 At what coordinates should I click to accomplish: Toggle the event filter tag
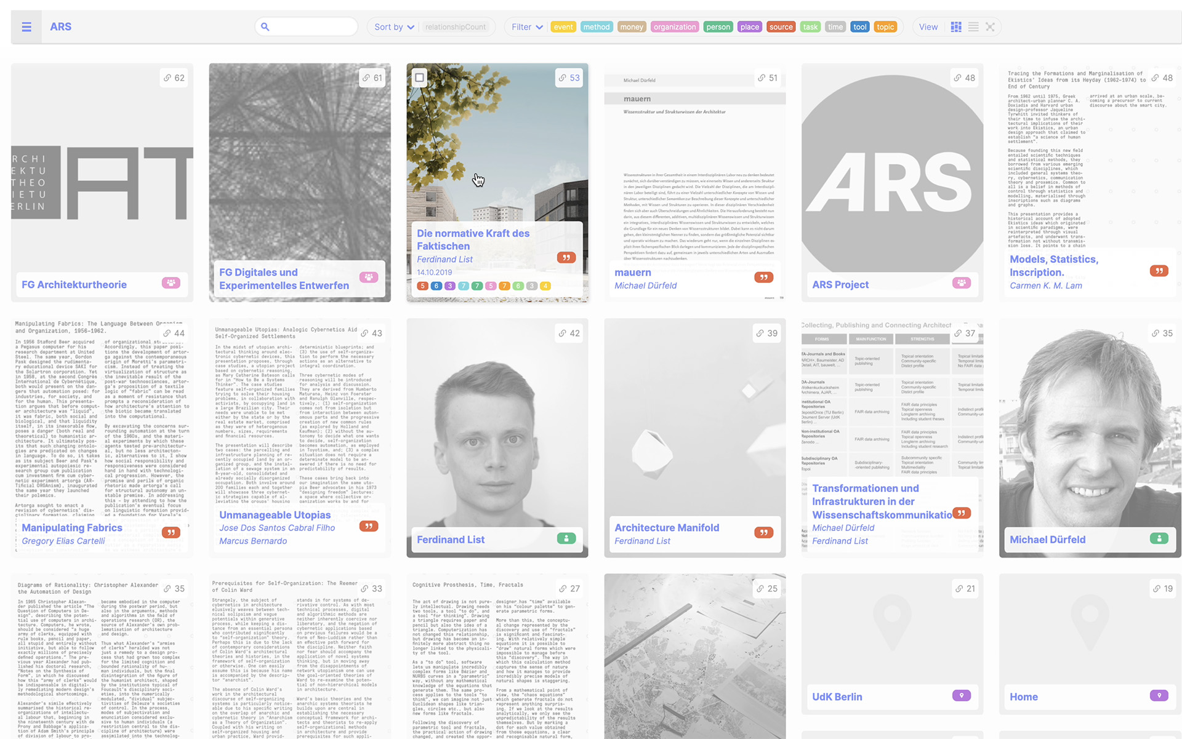(x=563, y=26)
